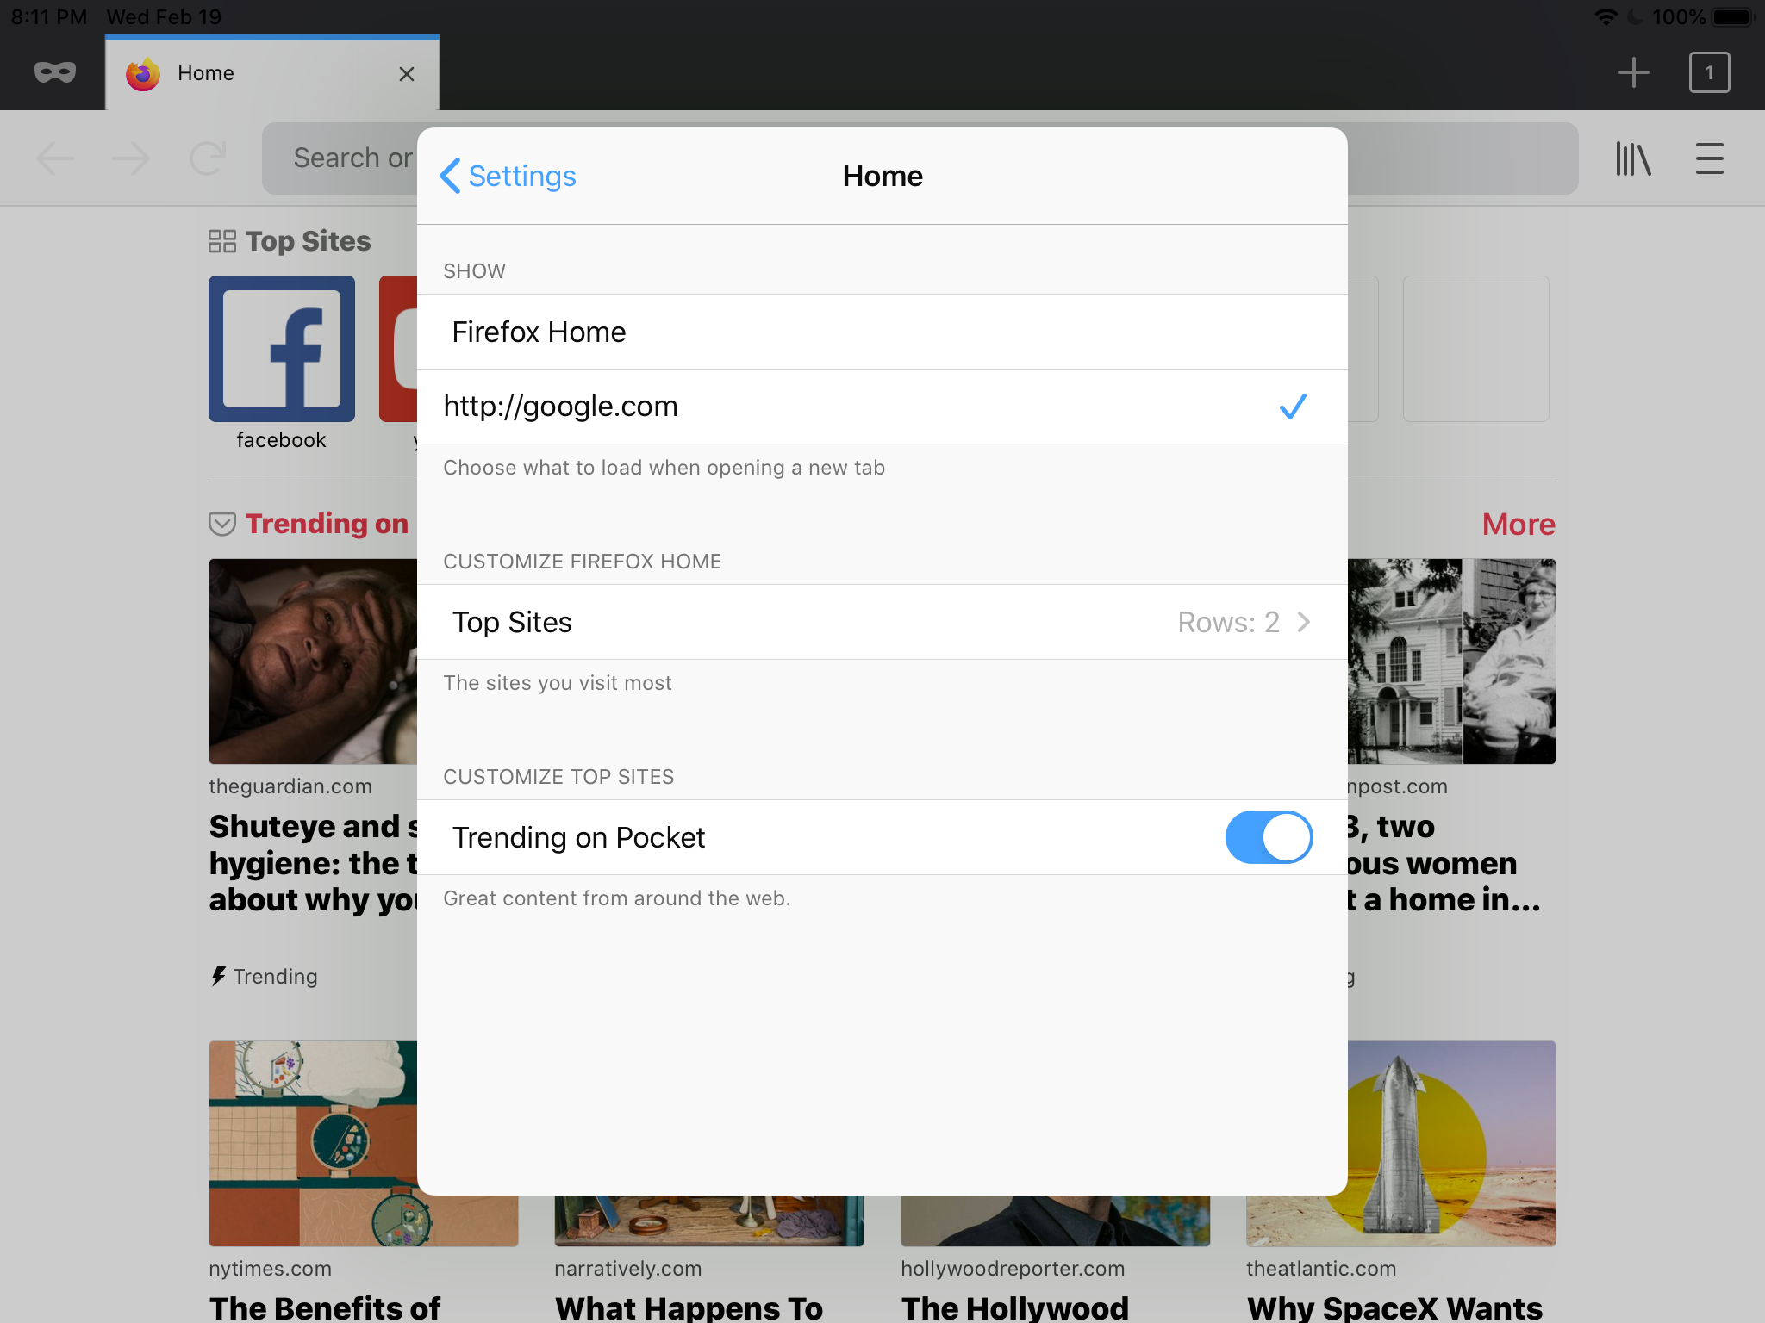Open the hamburger menu

pos(1709,158)
